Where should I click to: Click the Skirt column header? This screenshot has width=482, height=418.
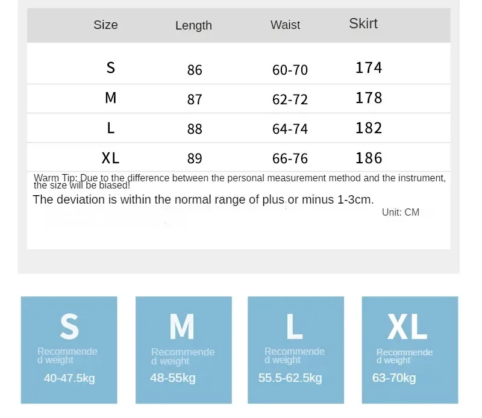pos(363,23)
